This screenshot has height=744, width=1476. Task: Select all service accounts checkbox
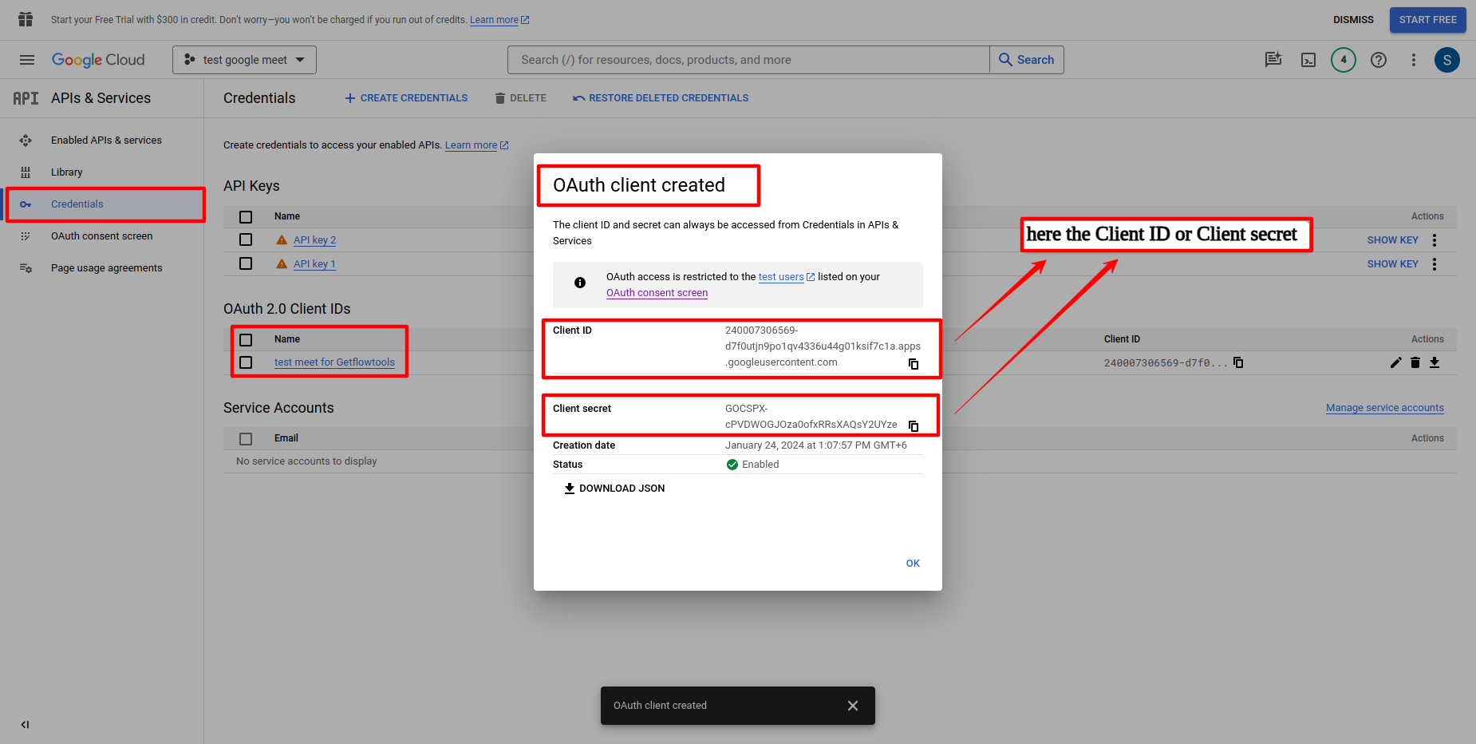tap(246, 439)
